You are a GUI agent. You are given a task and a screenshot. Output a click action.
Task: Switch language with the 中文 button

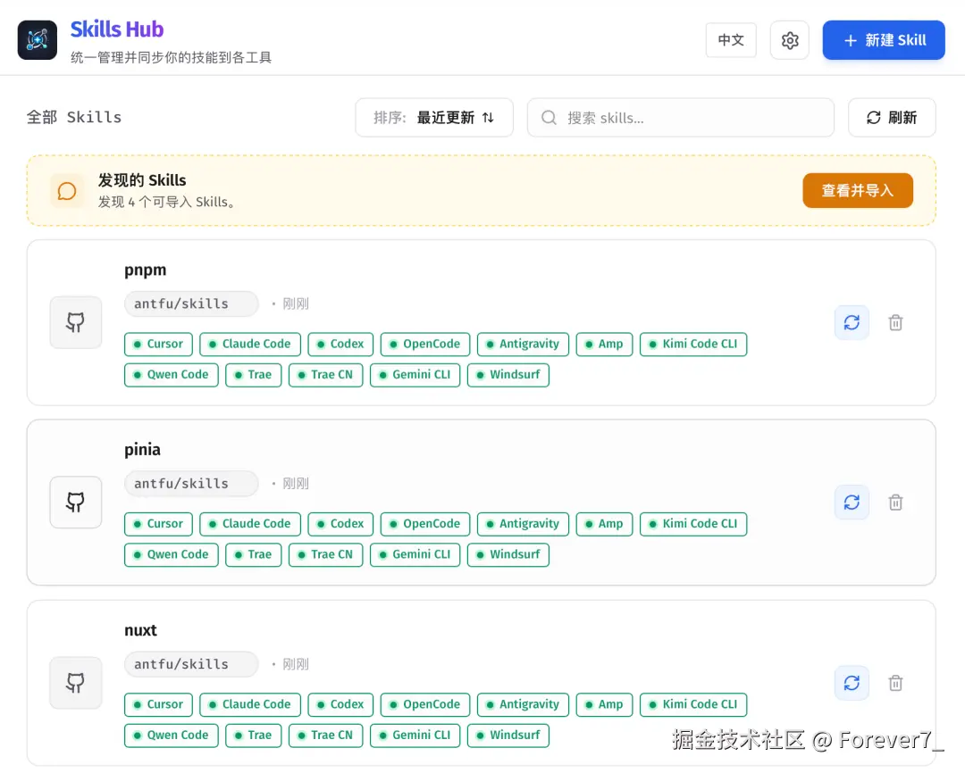[731, 40]
